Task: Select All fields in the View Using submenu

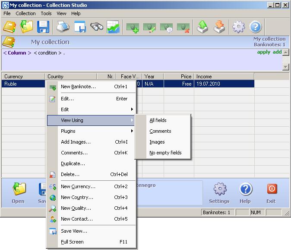Action: [x=163, y=120]
